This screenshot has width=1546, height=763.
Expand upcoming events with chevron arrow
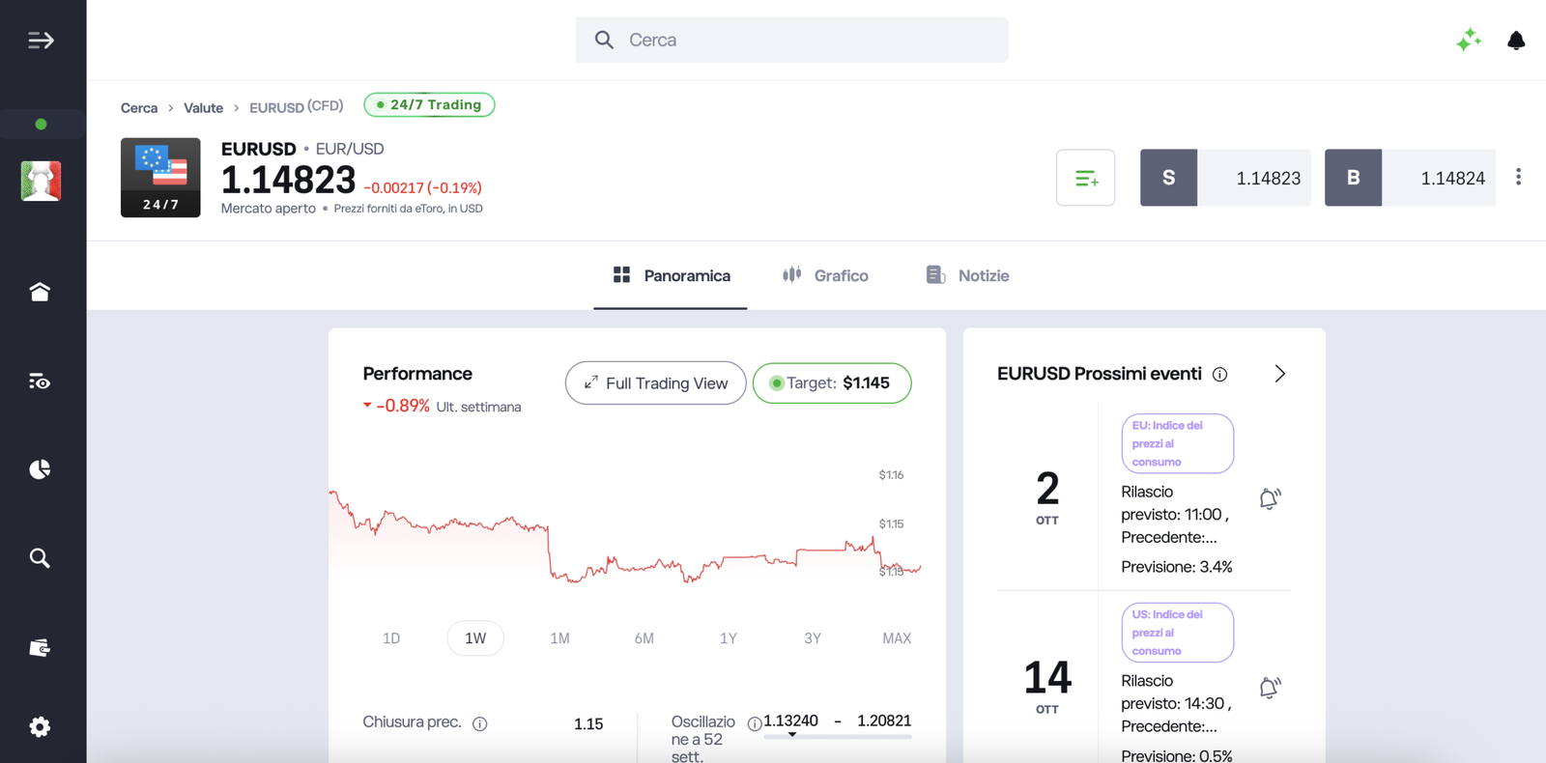tap(1279, 374)
